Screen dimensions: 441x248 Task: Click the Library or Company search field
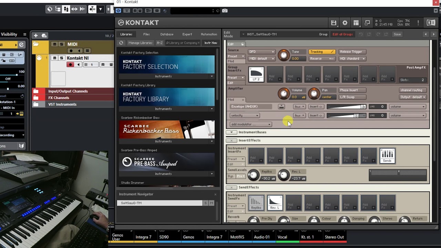click(x=183, y=43)
